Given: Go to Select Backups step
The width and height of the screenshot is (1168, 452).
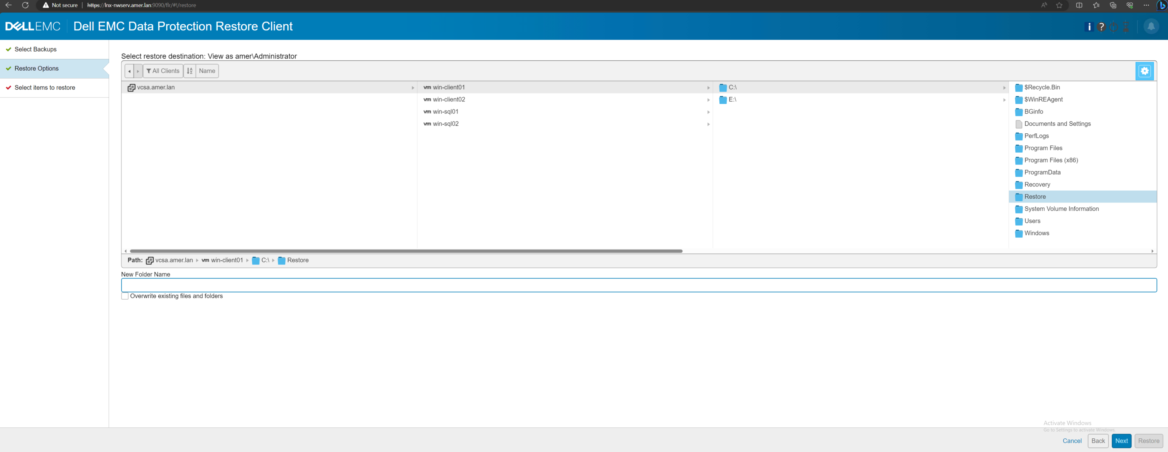Looking at the screenshot, I should pyautogui.click(x=35, y=49).
